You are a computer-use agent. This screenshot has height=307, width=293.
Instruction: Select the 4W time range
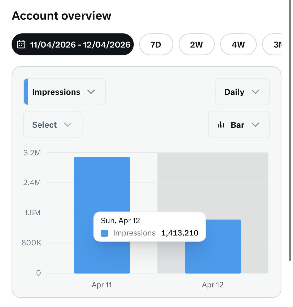(238, 45)
